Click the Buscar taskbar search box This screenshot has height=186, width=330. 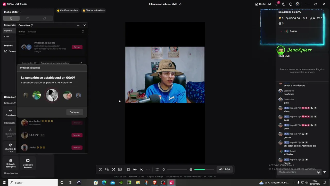pyautogui.click(x=33, y=183)
